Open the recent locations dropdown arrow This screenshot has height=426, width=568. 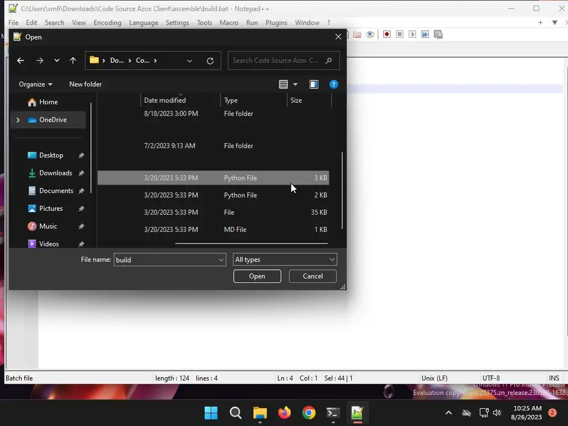tap(57, 60)
